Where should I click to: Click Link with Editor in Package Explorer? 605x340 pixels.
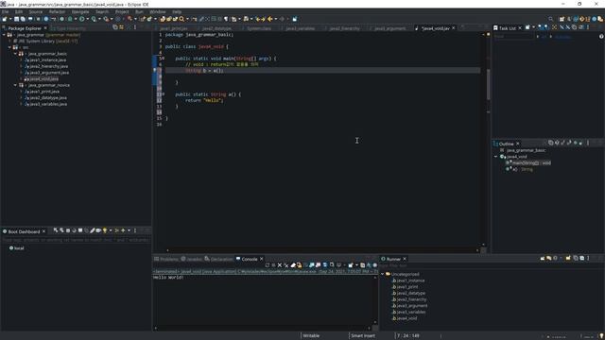coord(121,27)
